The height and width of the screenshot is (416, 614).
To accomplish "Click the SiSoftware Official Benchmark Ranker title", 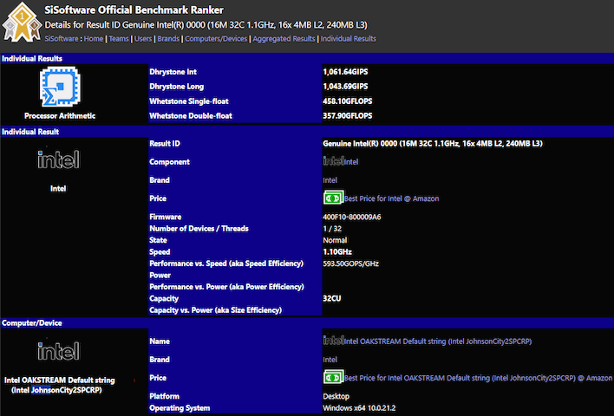I will click(x=134, y=10).
